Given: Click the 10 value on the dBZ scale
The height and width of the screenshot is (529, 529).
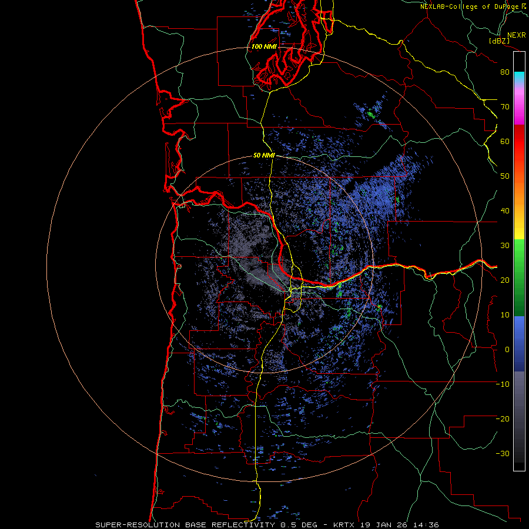Looking at the screenshot, I should (505, 315).
